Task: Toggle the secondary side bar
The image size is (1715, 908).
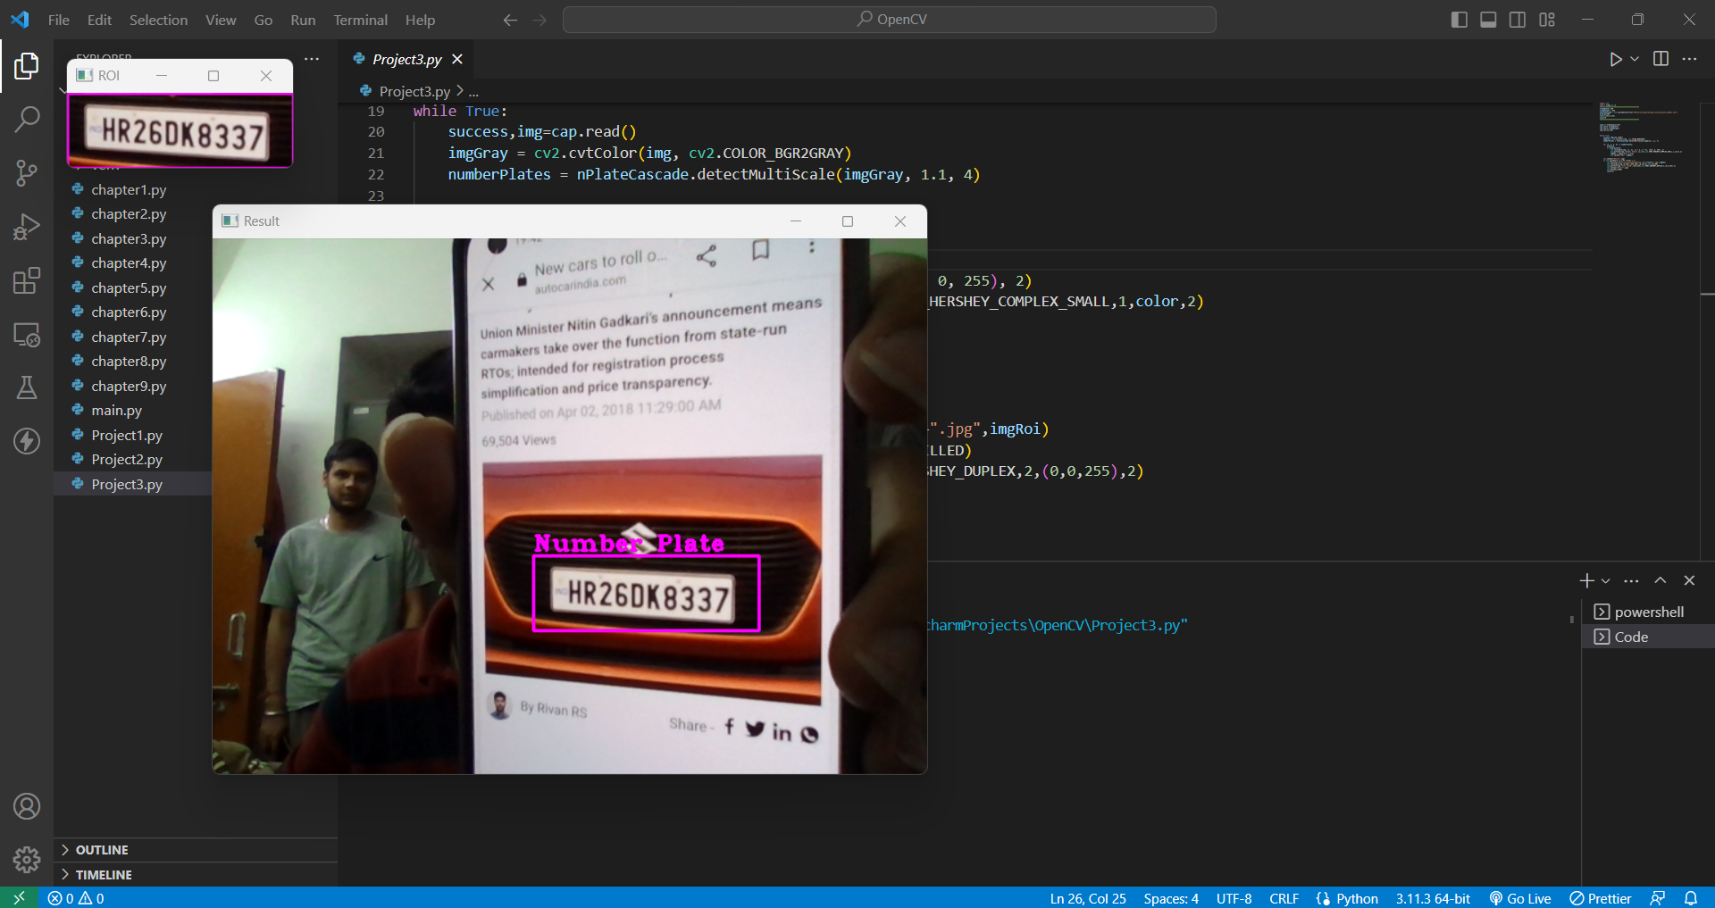Action: [x=1518, y=20]
